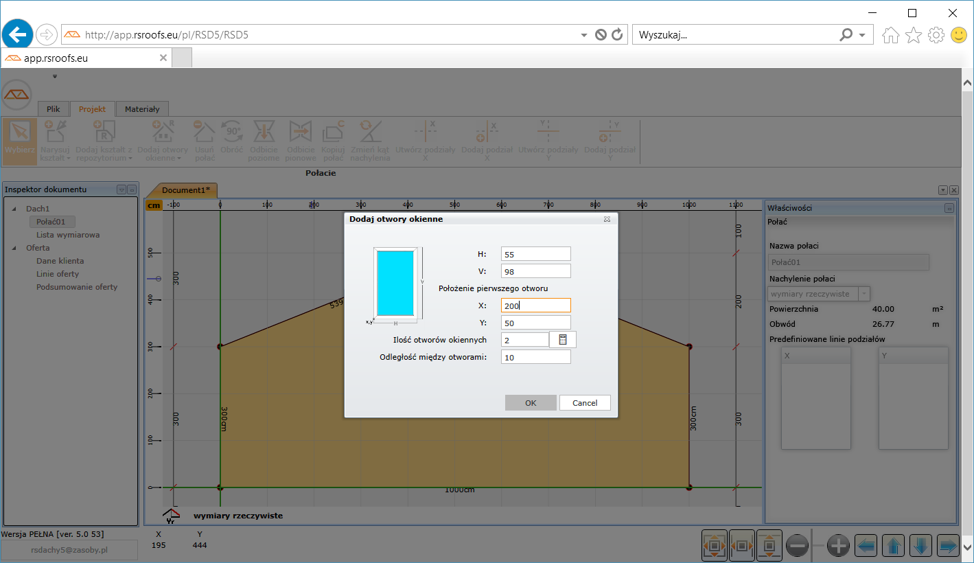Pan the view left with blue arrow
This screenshot has width=974, height=563.
pos(866,546)
